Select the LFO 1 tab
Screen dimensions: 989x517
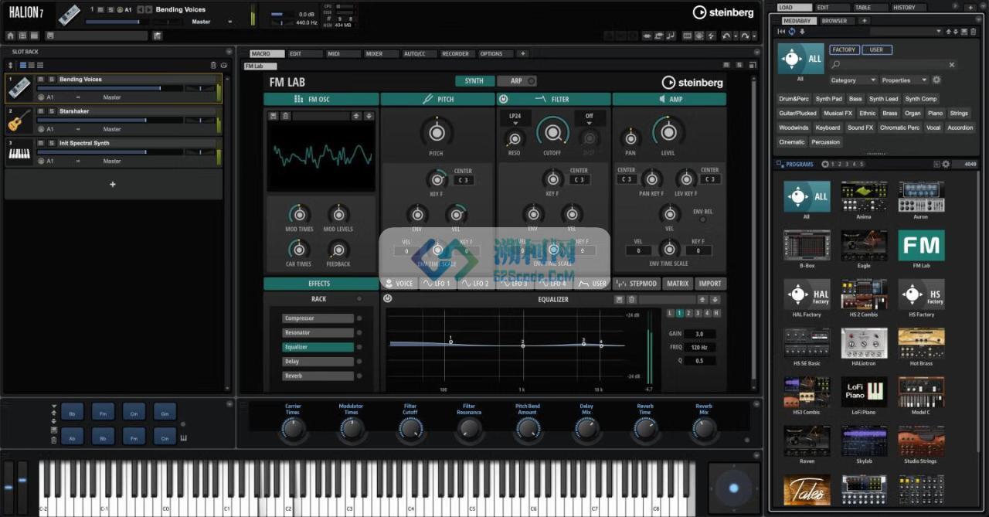click(437, 284)
